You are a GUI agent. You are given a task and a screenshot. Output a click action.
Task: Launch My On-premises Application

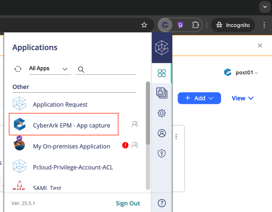[x=72, y=146]
